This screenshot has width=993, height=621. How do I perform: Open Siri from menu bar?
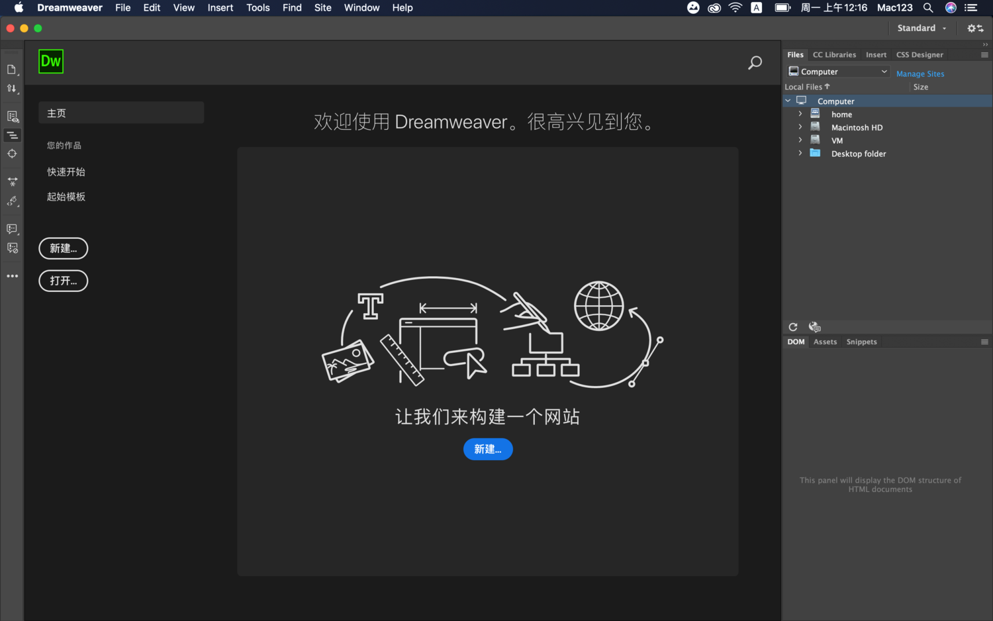(x=951, y=8)
